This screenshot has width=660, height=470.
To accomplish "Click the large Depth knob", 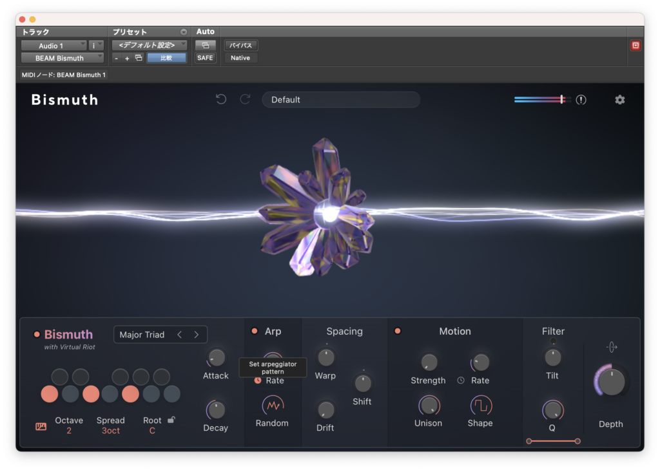I will pyautogui.click(x=611, y=382).
